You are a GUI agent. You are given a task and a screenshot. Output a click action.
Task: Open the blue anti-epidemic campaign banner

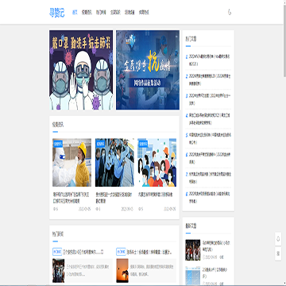click(x=148, y=70)
